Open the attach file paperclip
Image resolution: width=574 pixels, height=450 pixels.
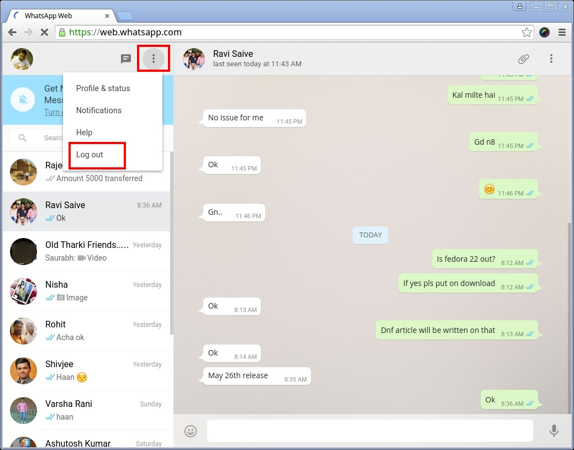point(524,59)
